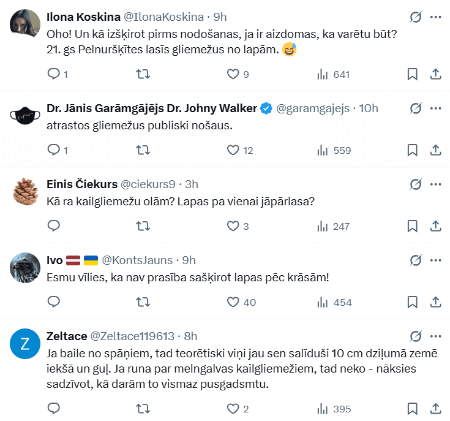The width and height of the screenshot is (450, 421).
Task: Reply to Ilona Koskina's post
Action: 54,74
